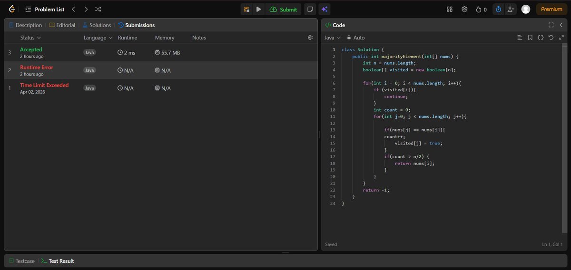Viewport: 571px width, 270px height.
Task: Open the Java language dropdown in editor
Action: click(x=333, y=38)
